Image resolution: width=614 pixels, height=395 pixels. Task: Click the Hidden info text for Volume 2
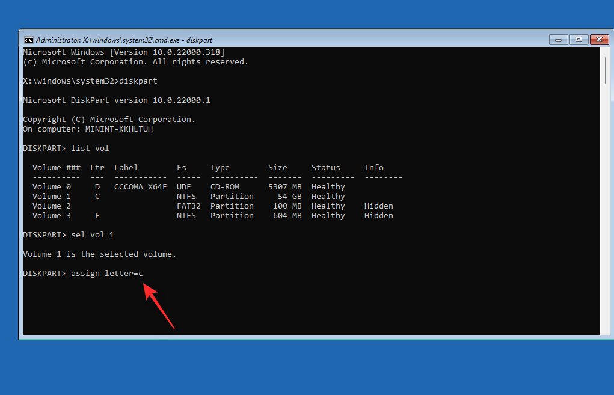coord(378,206)
